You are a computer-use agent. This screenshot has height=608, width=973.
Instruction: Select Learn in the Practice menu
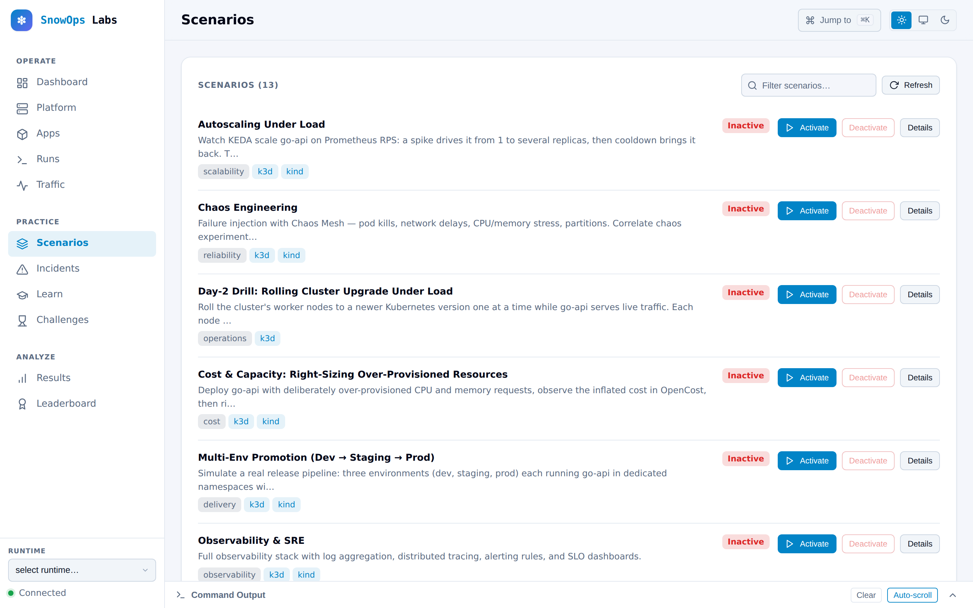coord(82,294)
